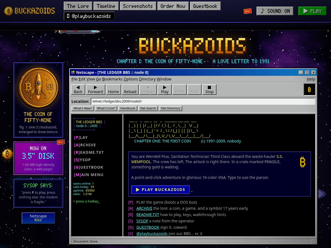Select [P]LAY in BBS sidebar

[81, 138]
